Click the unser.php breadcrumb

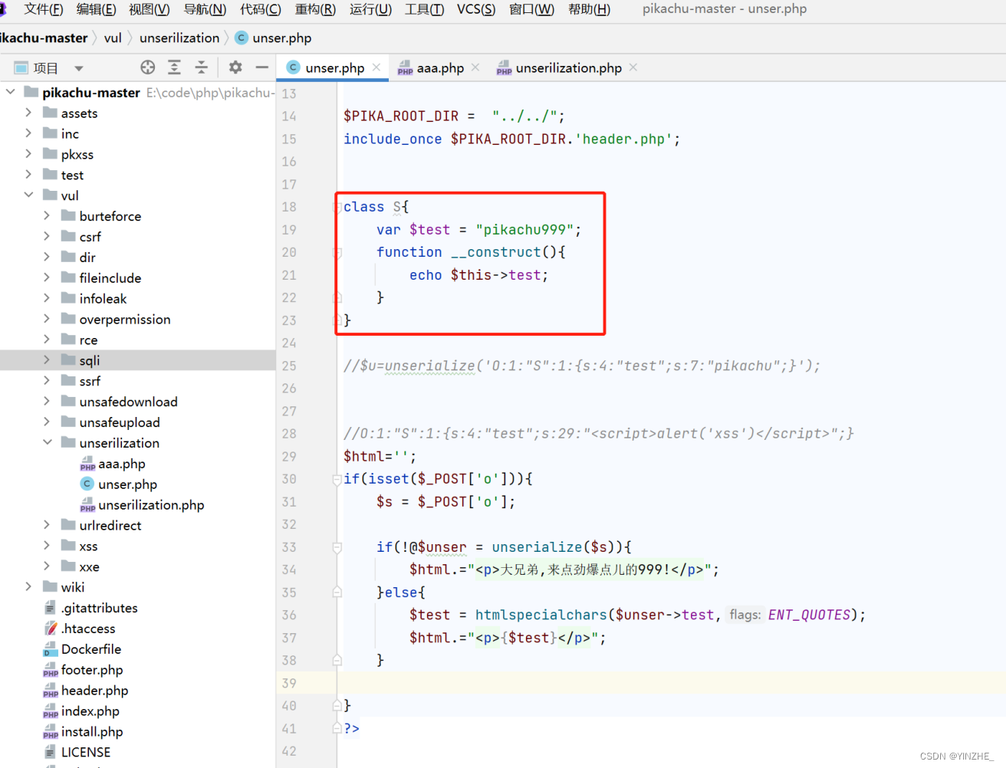click(273, 38)
